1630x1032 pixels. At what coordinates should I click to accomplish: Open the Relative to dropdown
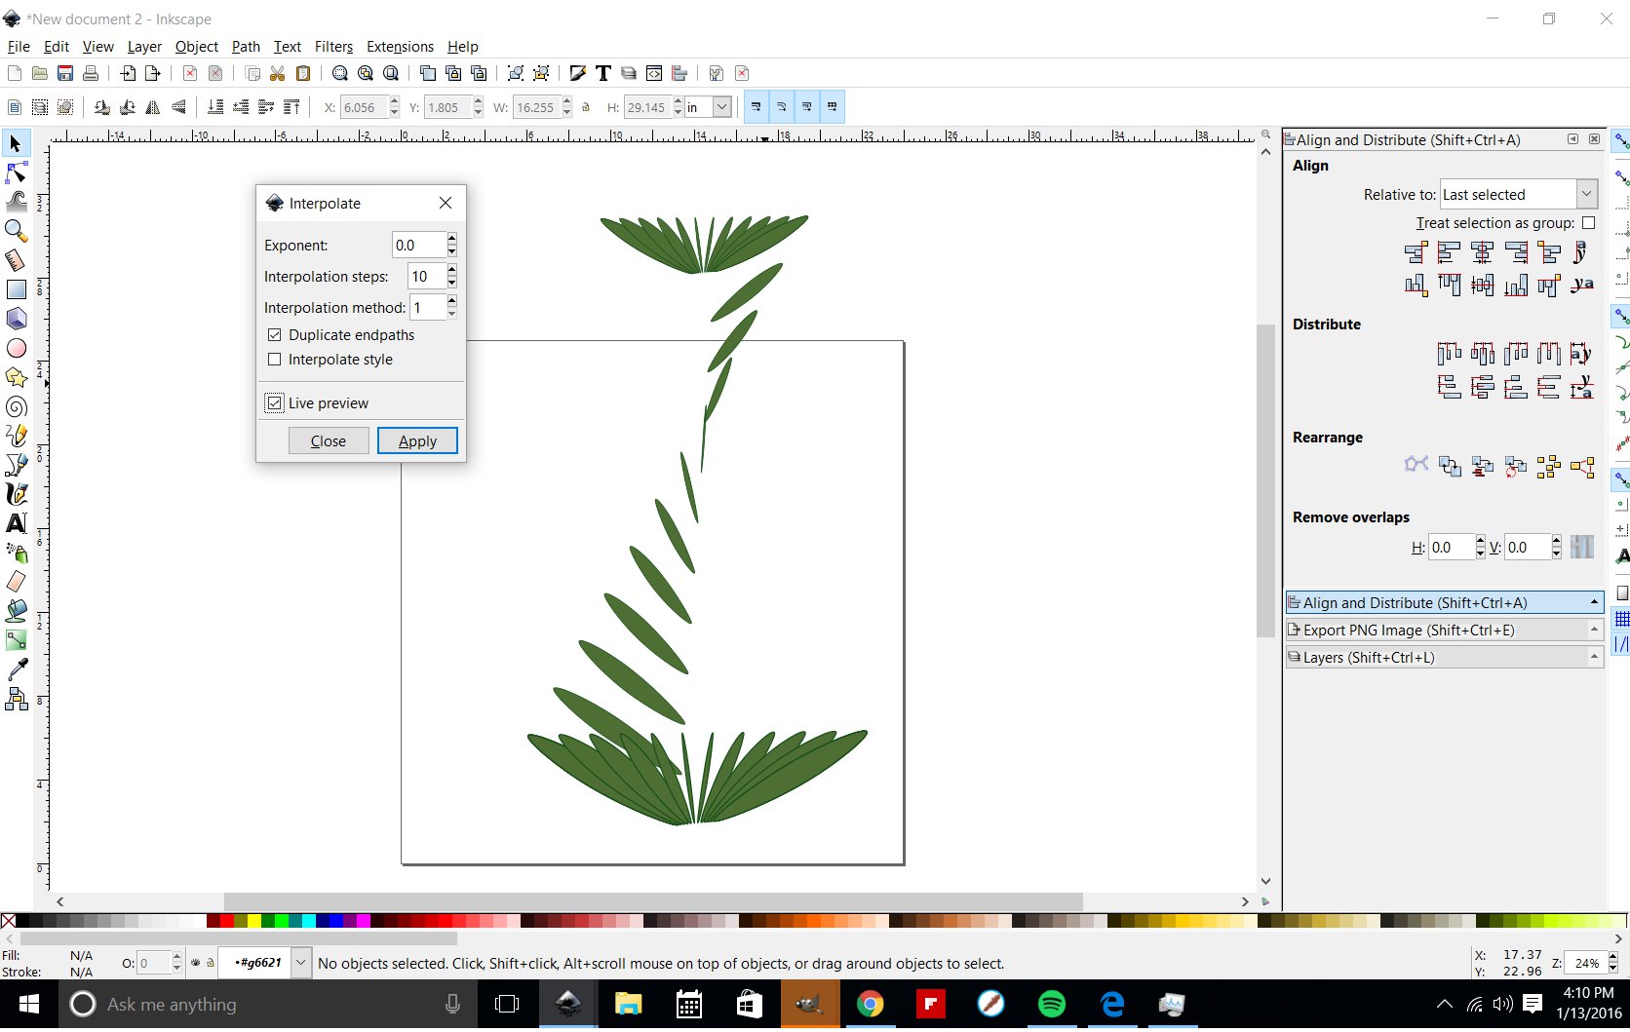click(1518, 195)
